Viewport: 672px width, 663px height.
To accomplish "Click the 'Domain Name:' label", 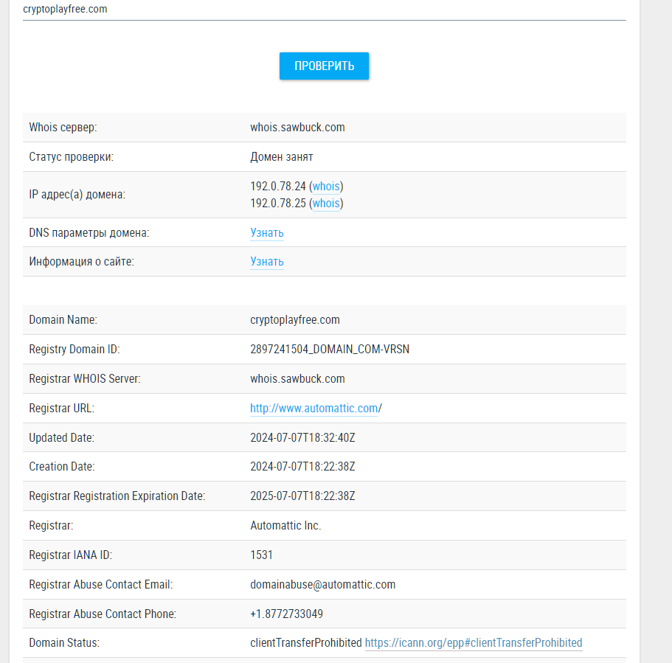I will (x=63, y=320).
